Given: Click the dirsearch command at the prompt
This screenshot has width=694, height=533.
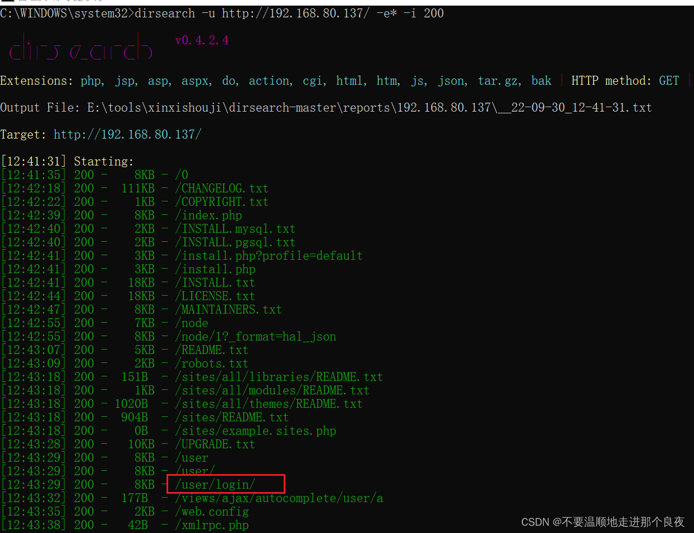Looking at the screenshot, I should pos(289,13).
